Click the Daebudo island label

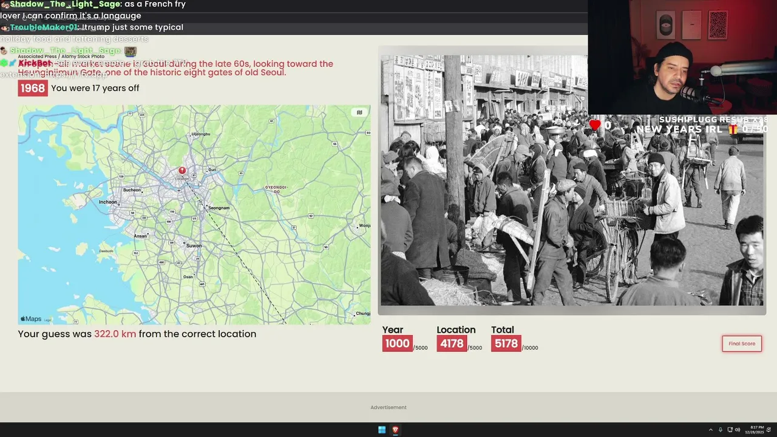tap(106, 251)
